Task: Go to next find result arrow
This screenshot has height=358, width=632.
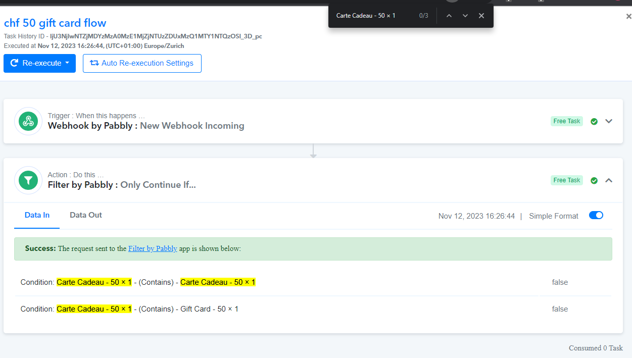Action: pos(465,16)
